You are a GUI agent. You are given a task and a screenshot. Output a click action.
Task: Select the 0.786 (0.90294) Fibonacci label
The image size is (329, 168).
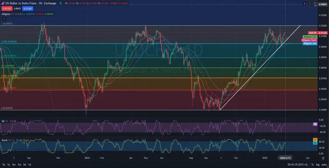[x=9, y=42]
